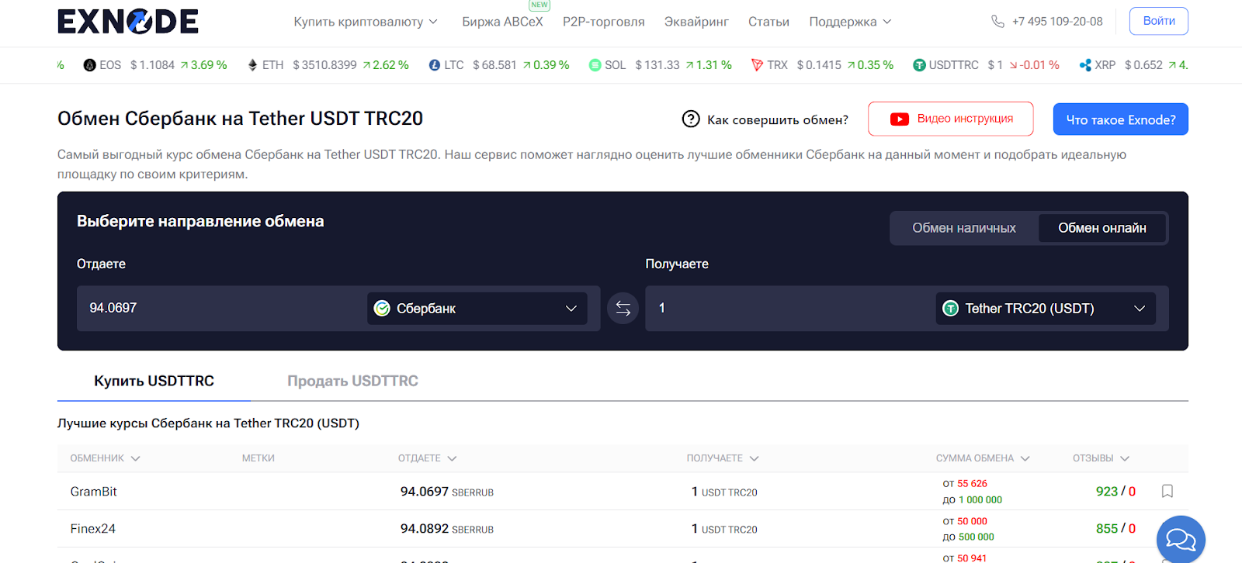Open the Exnode logo home link

(x=128, y=22)
